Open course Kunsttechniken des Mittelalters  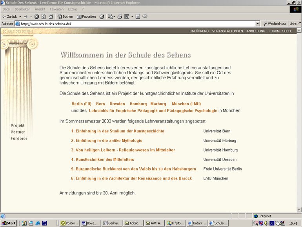pyautogui.click(x=102, y=159)
